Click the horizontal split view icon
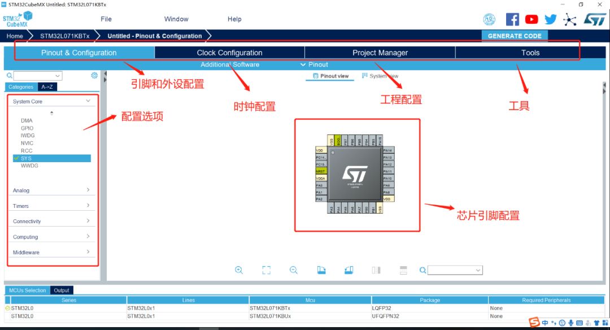The width and height of the screenshot is (610, 330). coord(403,270)
